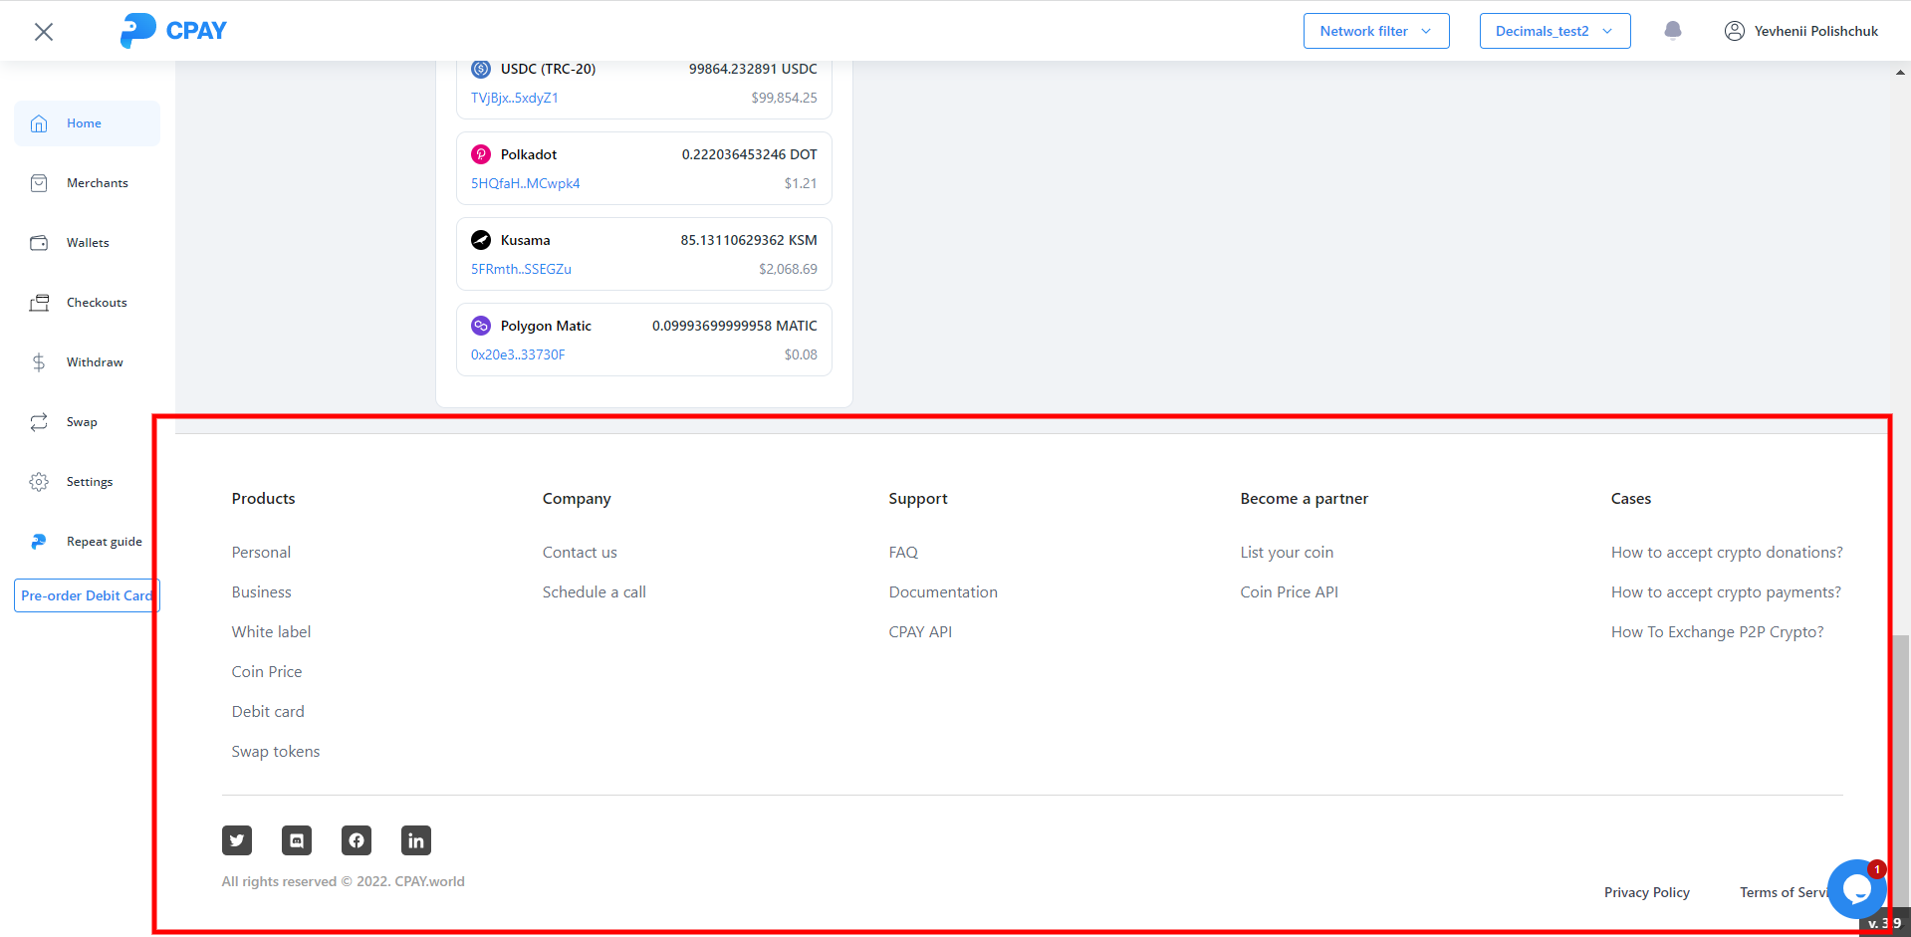Click the Polygon Matic wallet address
Viewport: 1911px width, 937px height.
[518, 354]
